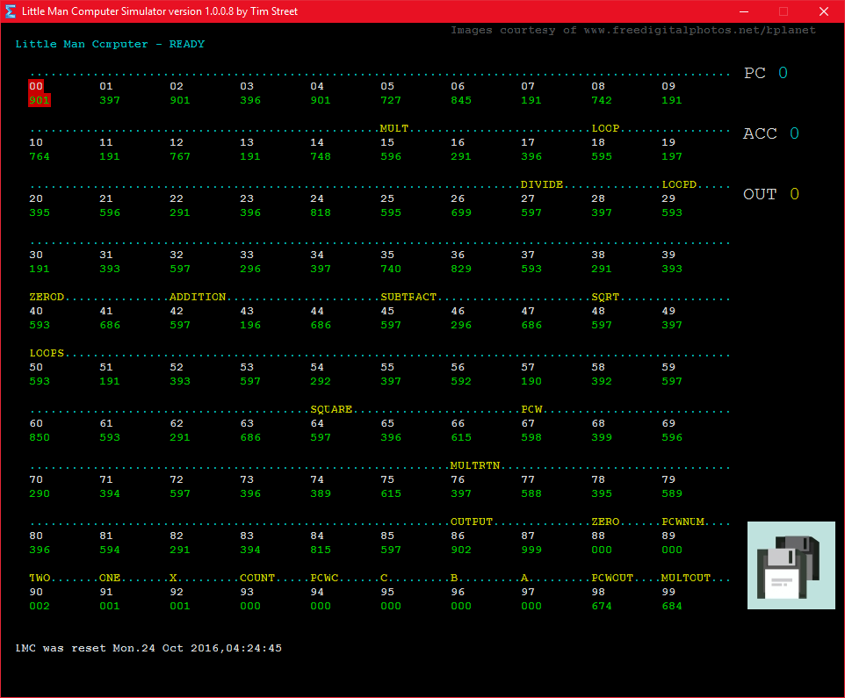Select memory cell 36 value 829
This screenshot has width=845, height=698.
click(461, 269)
